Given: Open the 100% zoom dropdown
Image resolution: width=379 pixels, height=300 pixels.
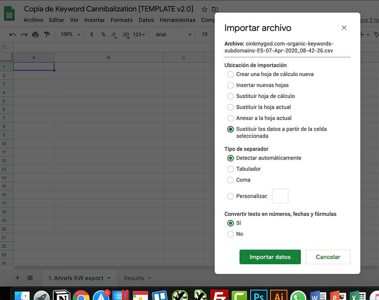Looking at the screenshot, I should (70, 35).
